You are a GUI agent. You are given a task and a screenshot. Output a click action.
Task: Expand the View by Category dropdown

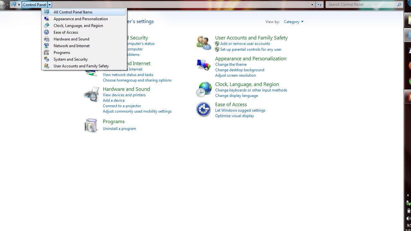293,22
